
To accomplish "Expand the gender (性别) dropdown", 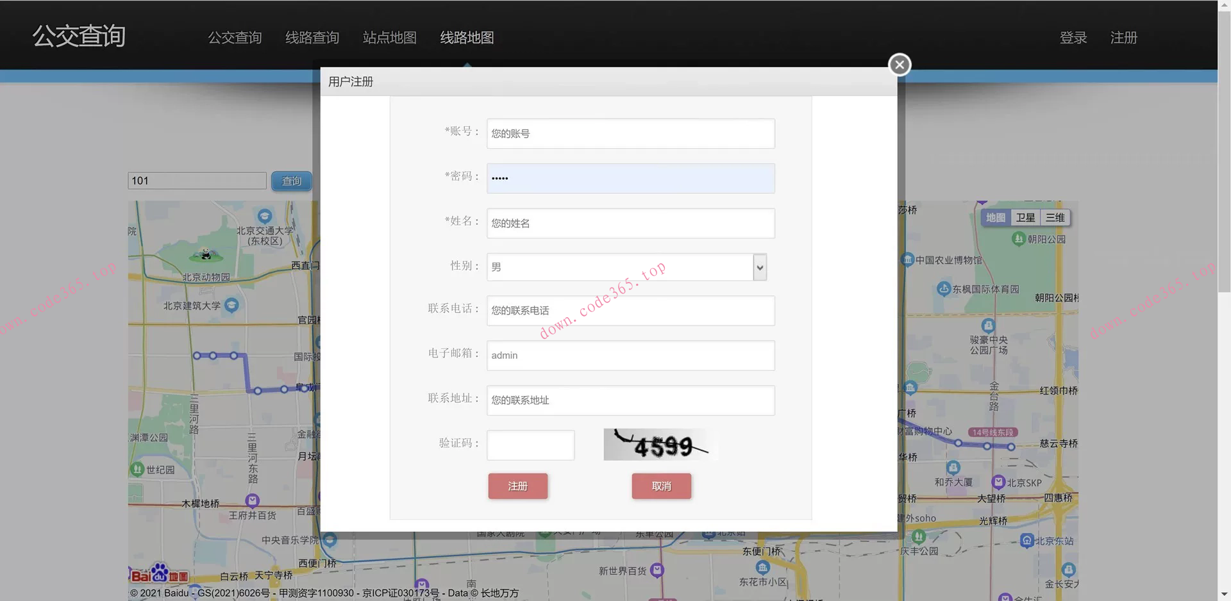I will coord(760,267).
